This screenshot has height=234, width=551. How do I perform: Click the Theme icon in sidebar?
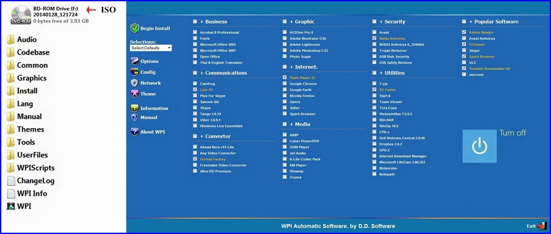click(x=135, y=94)
